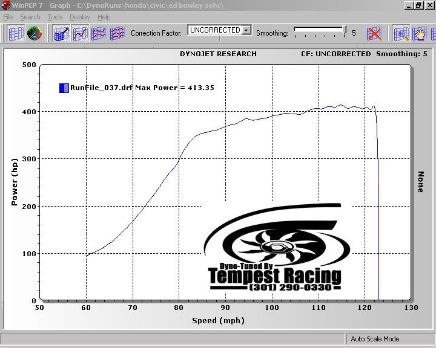436x348 pixels.
Task: Open the Tools menu
Action: (x=54, y=17)
